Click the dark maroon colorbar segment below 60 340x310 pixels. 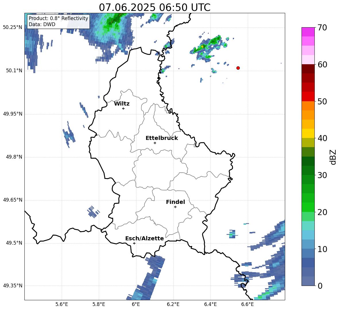(x=308, y=69)
